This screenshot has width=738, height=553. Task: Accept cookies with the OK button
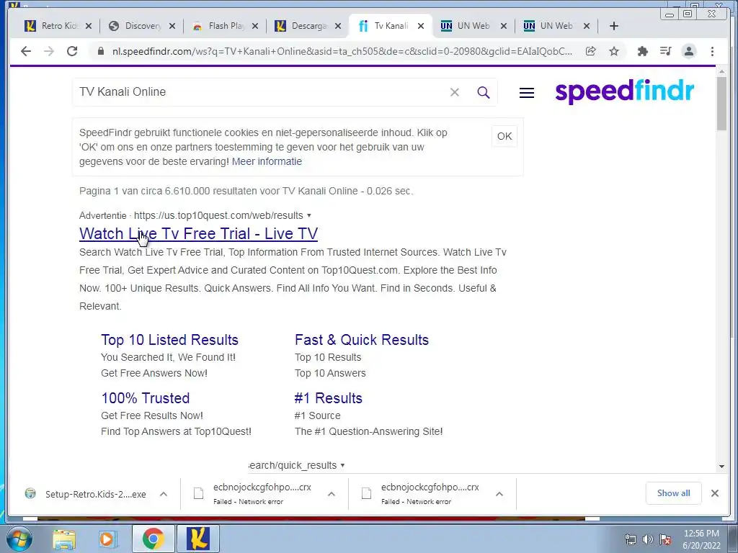click(x=504, y=136)
